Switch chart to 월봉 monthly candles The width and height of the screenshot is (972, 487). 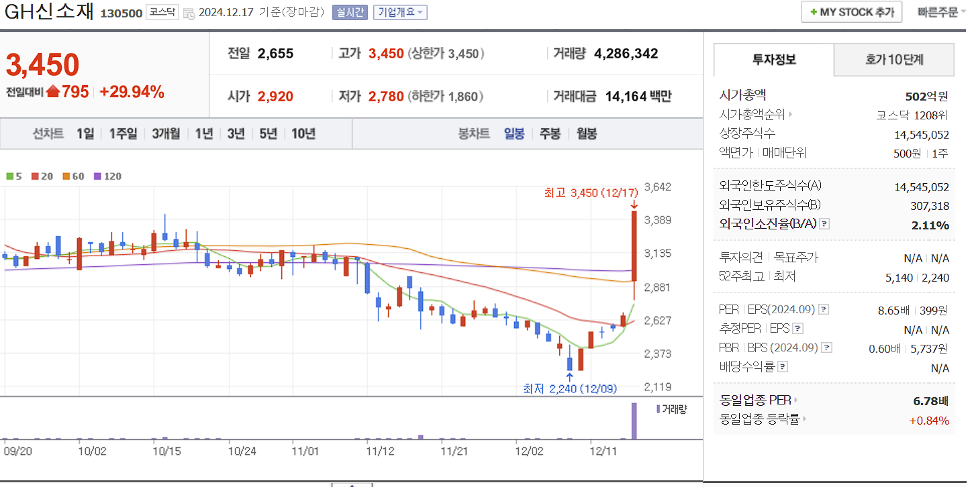tap(585, 133)
